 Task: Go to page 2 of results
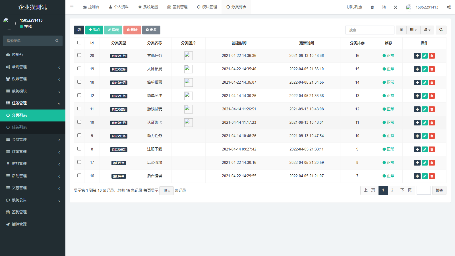pyautogui.click(x=392, y=190)
